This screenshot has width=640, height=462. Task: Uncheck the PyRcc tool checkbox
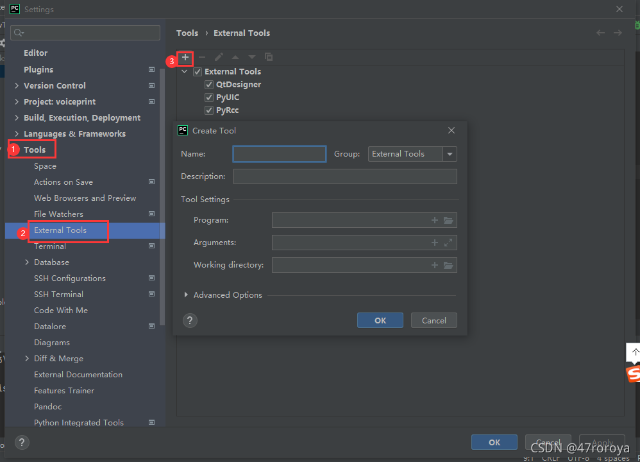209,110
